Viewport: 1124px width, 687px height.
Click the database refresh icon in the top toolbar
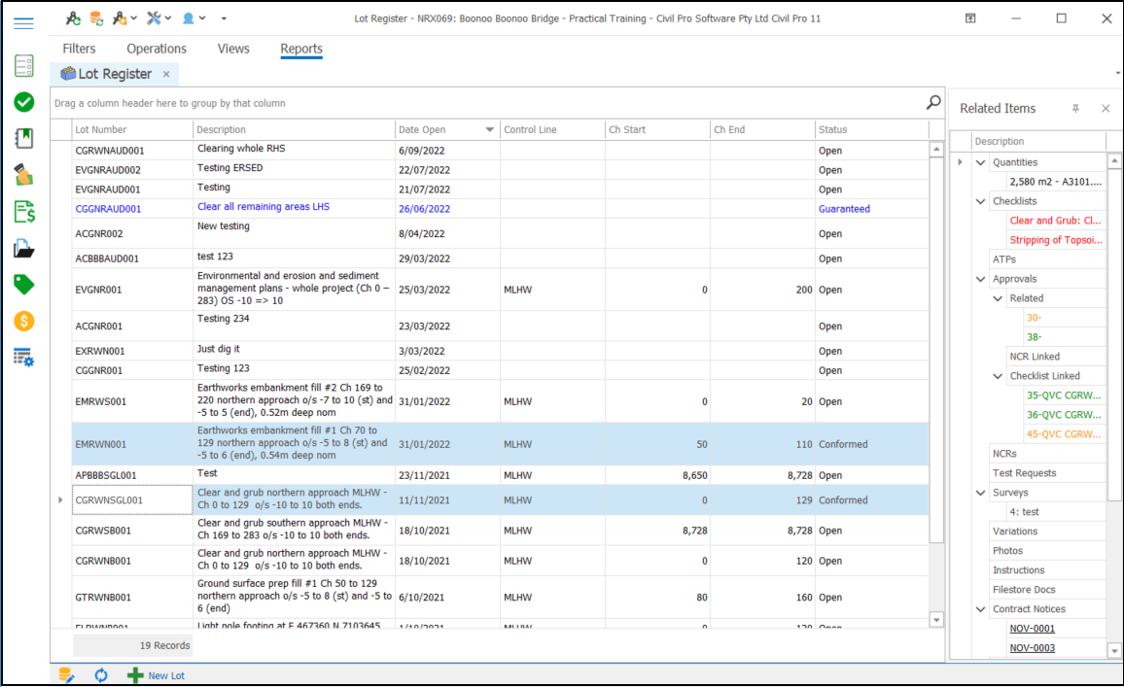[x=94, y=17]
